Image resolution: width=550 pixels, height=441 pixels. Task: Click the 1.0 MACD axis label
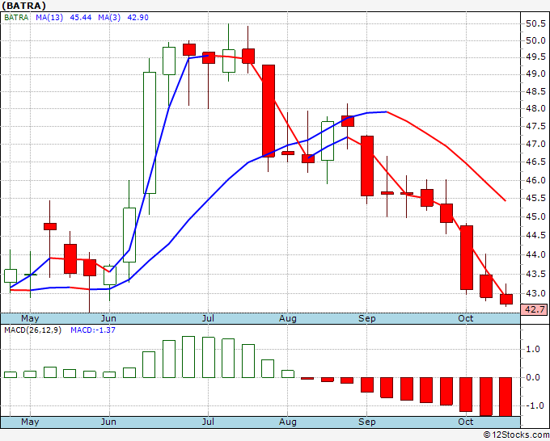(x=532, y=349)
